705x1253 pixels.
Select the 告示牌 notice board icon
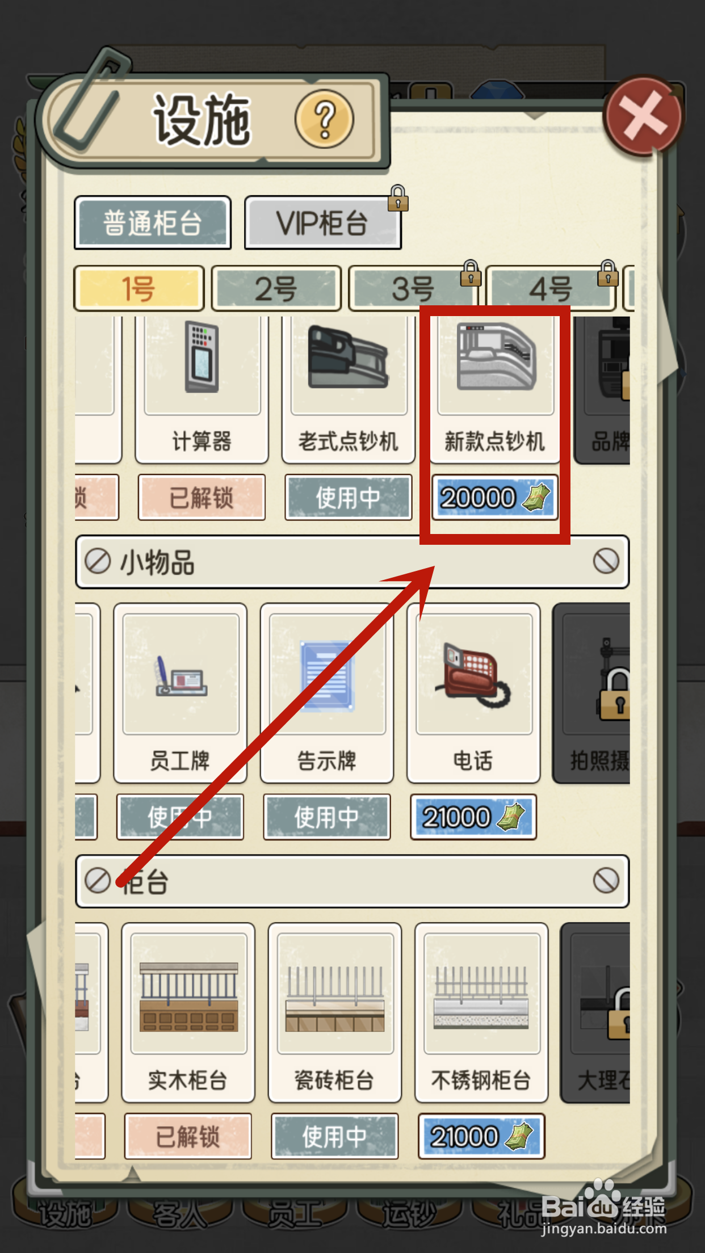pos(327,674)
